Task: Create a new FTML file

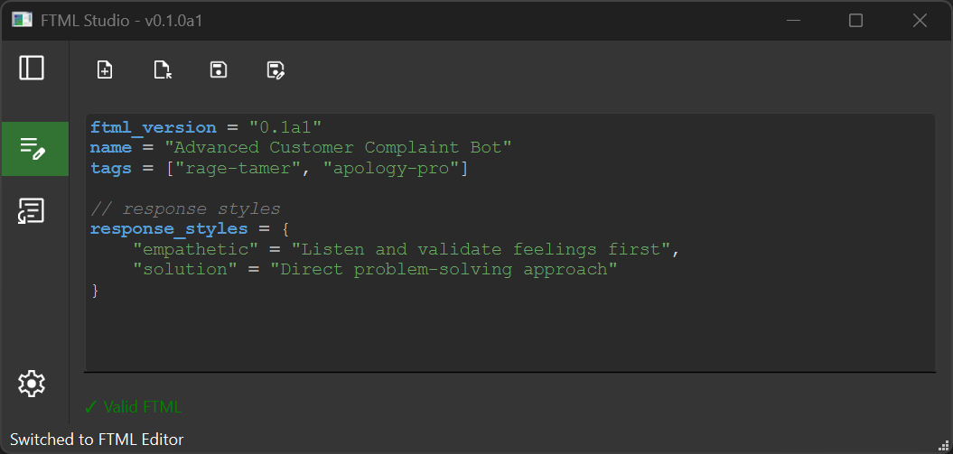Action: pos(105,70)
